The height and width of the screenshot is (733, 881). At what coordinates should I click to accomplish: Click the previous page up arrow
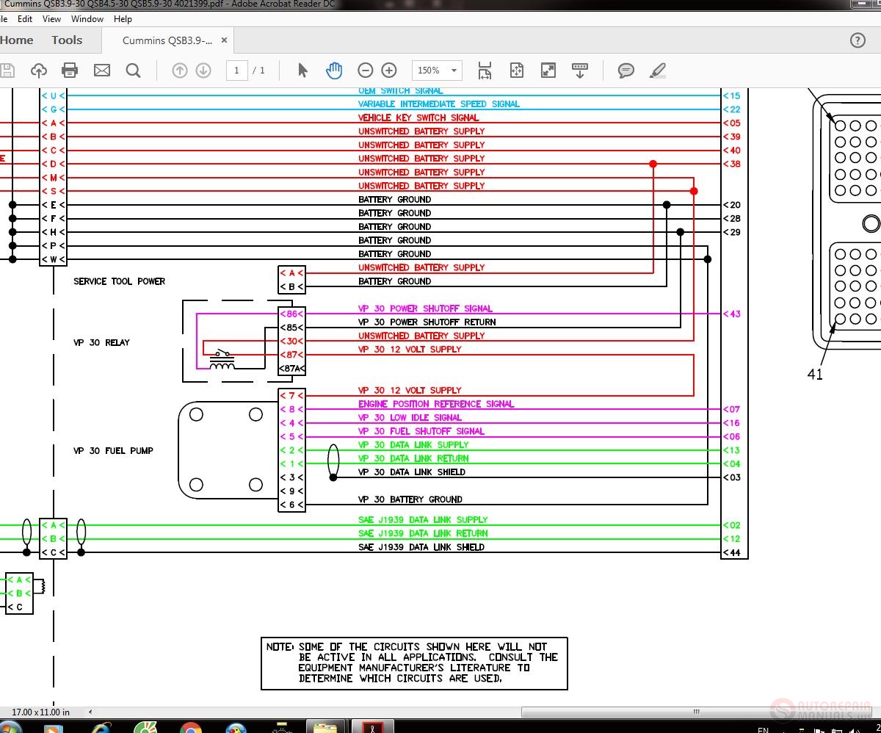point(179,70)
